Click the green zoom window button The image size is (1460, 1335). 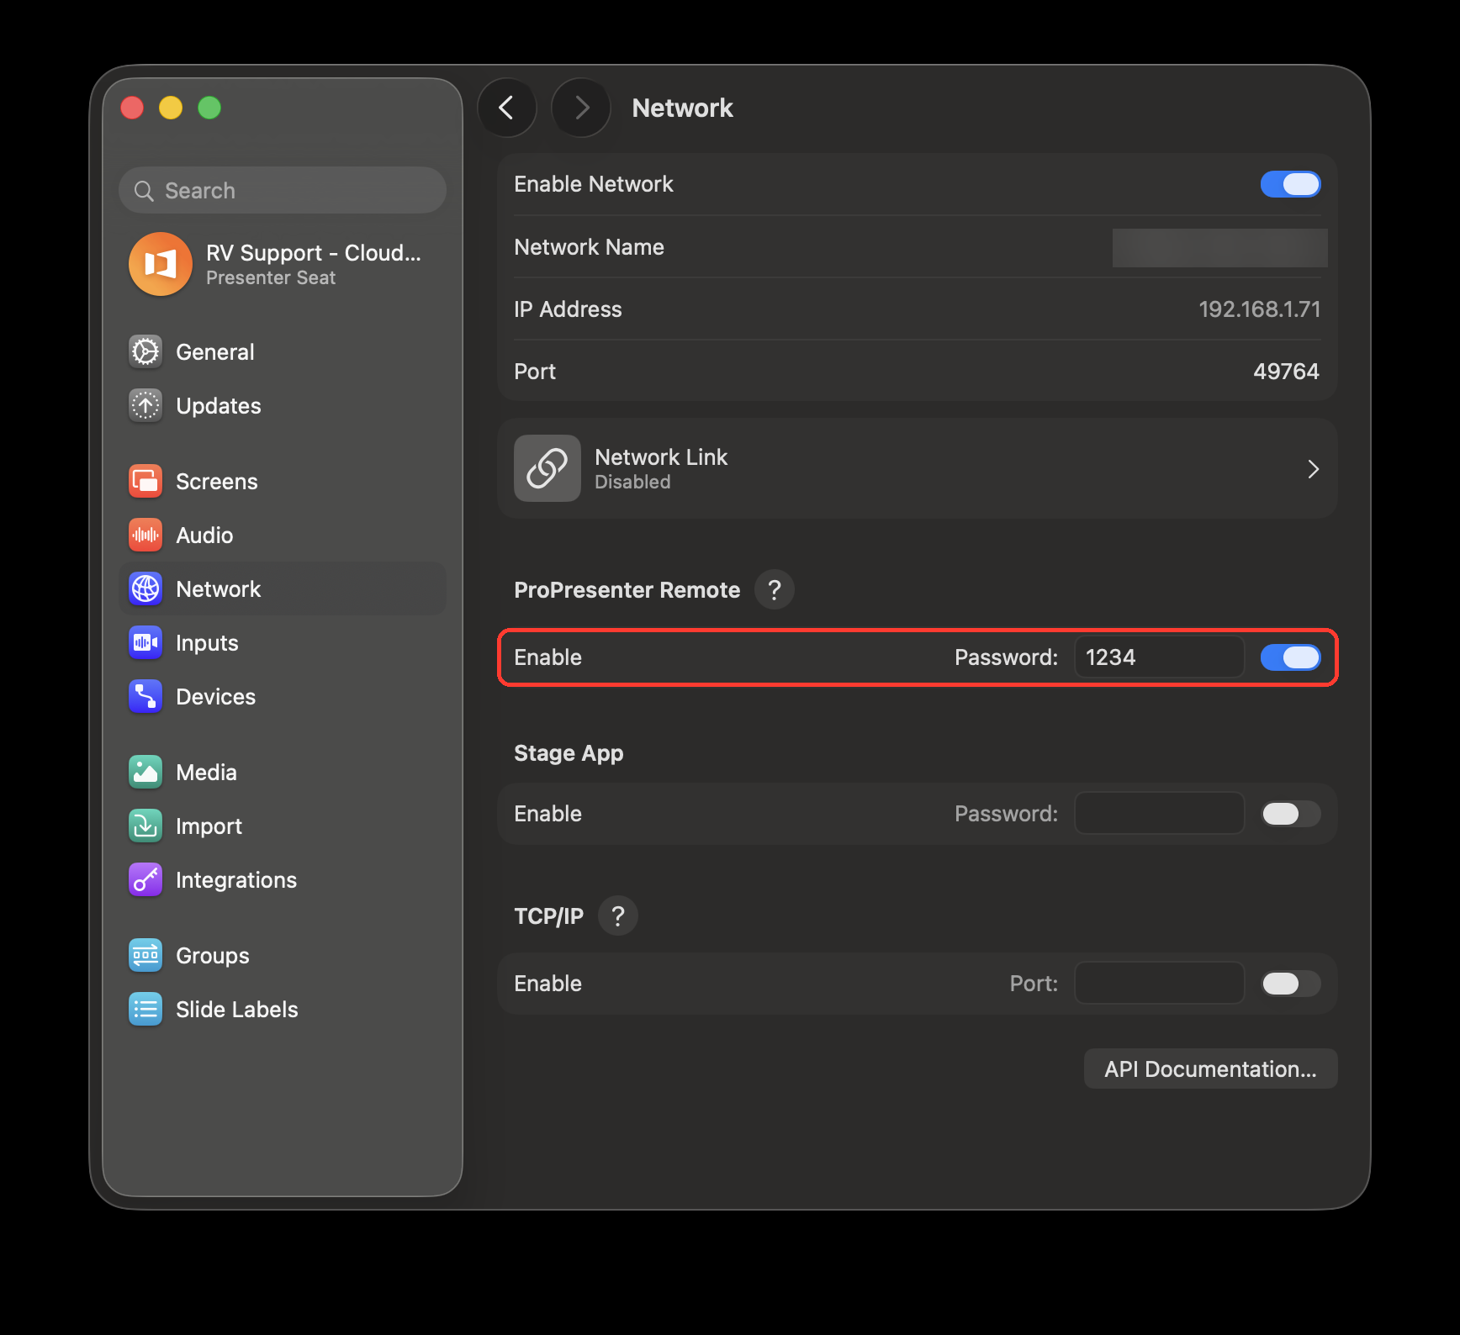pyautogui.click(x=209, y=108)
